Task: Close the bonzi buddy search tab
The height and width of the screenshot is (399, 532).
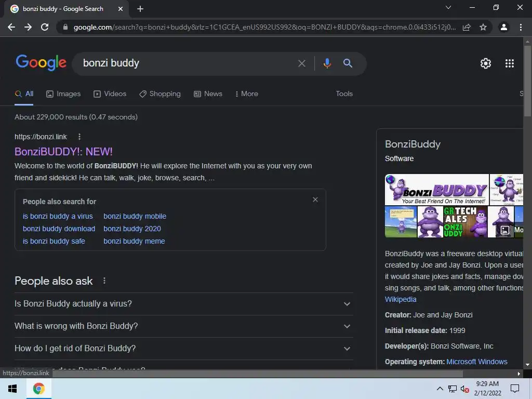Action: [x=121, y=9]
